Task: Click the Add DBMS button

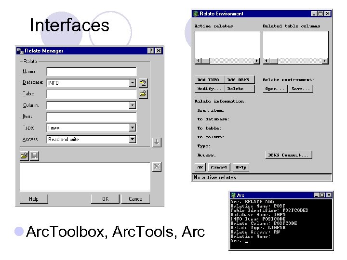Action: (240, 79)
